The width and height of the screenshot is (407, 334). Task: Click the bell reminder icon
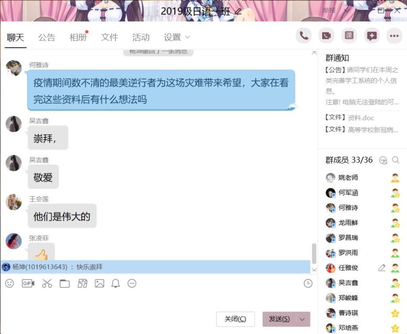(116, 284)
